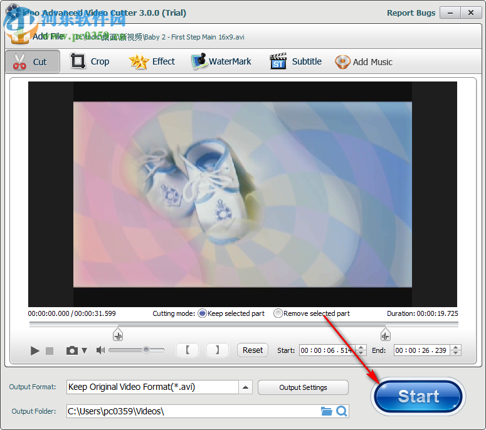Minimize the Video Cutter window

click(450, 13)
